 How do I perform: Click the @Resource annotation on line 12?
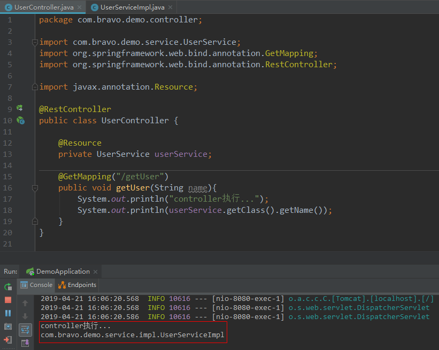pyautogui.click(x=80, y=143)
